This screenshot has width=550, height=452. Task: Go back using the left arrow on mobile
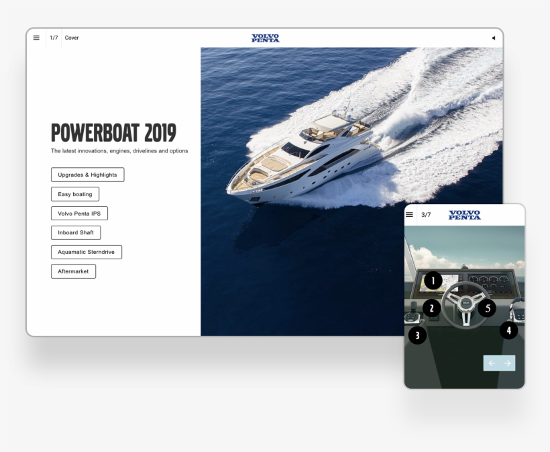tap(492, 363)
